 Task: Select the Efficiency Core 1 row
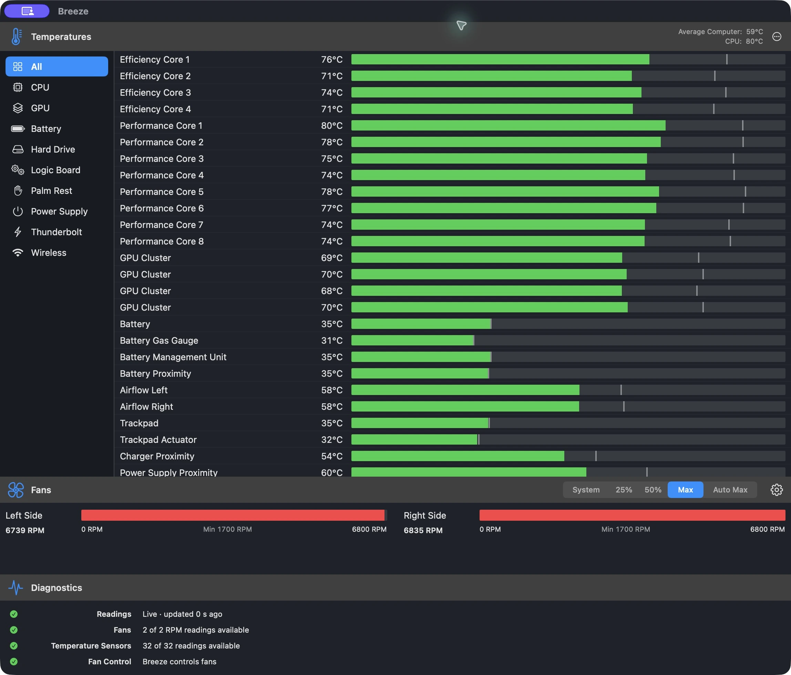click(452, 59)
